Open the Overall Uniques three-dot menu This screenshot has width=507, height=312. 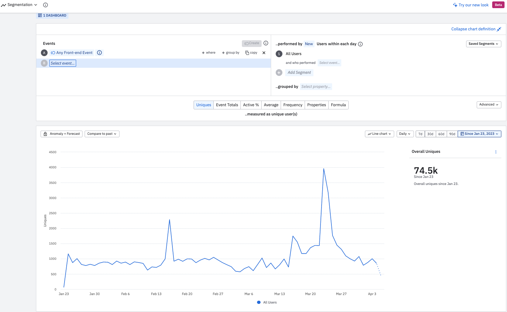(496, 152)
